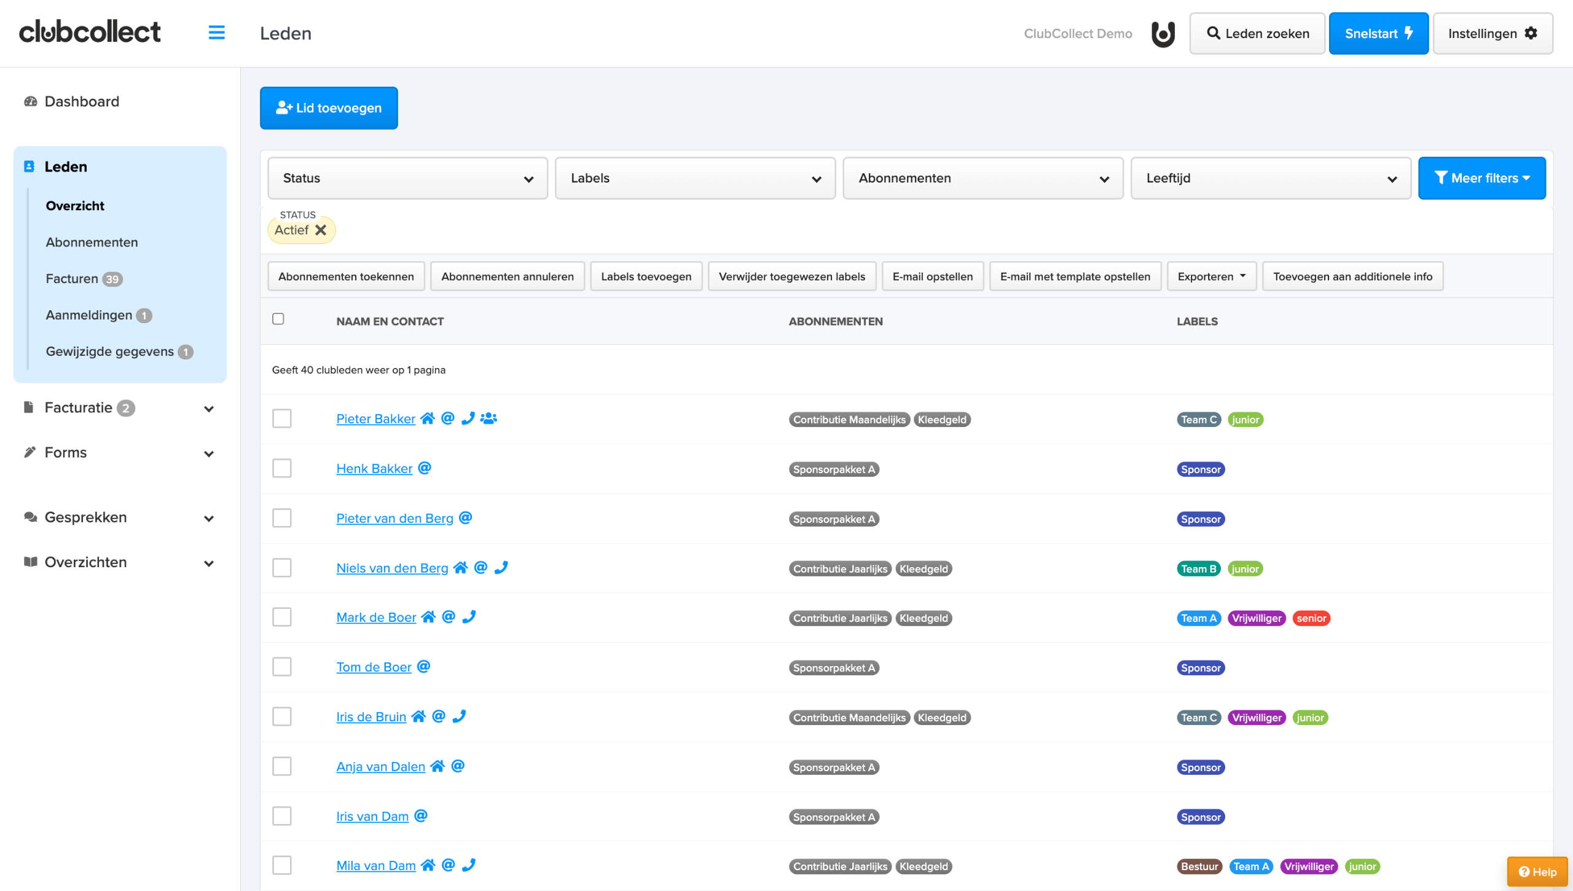Click Pieter Bakker's home address icon

[428, 418]
